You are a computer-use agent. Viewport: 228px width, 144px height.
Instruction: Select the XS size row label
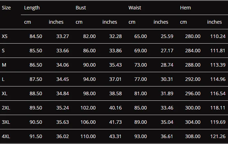click(5, 36)
